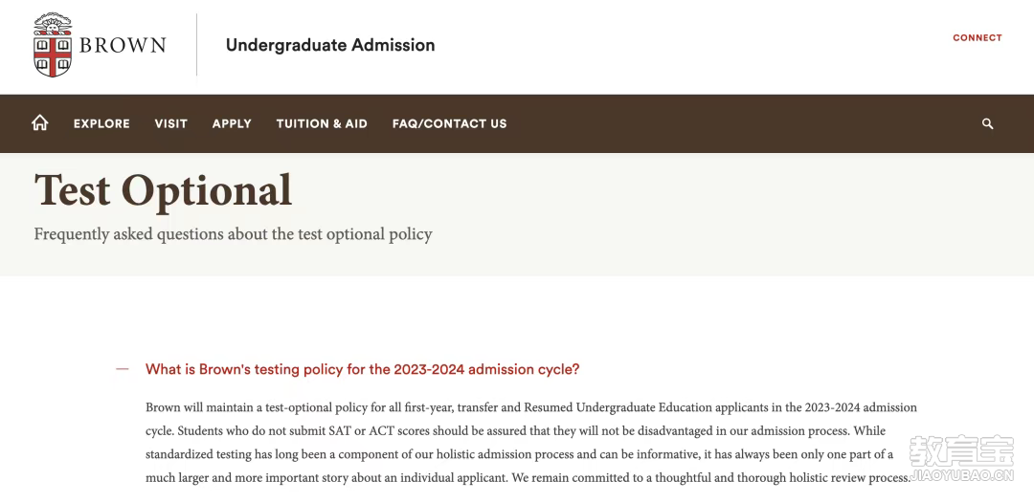
Task: Open the CONNECT link
Action: click(977, 38)
